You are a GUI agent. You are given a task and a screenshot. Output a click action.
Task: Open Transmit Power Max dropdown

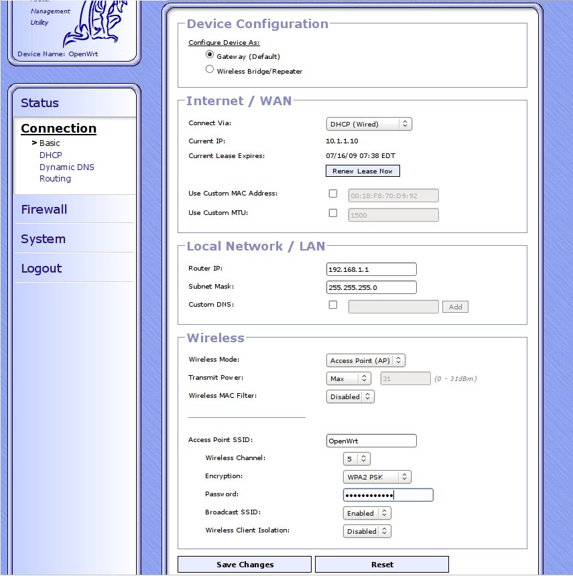[x=348, y=378]
